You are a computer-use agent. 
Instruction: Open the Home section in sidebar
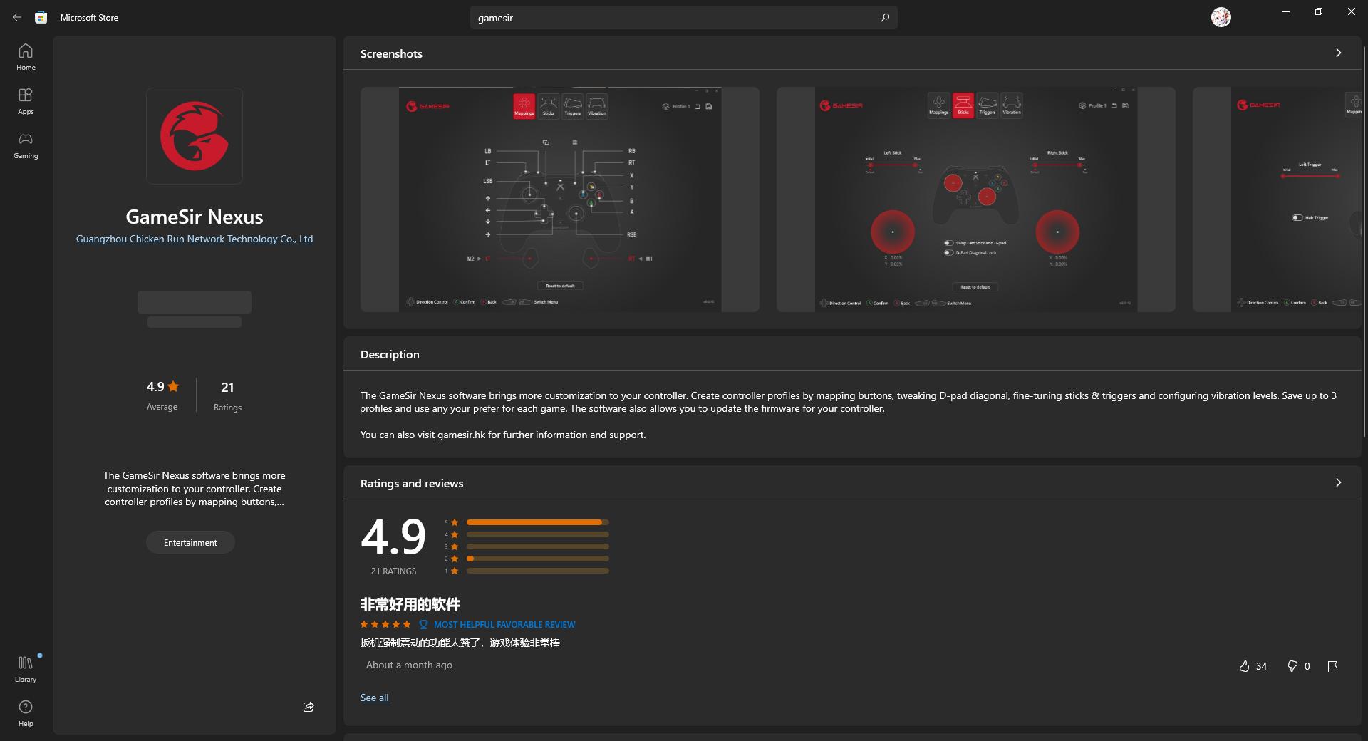click(26, 57)
